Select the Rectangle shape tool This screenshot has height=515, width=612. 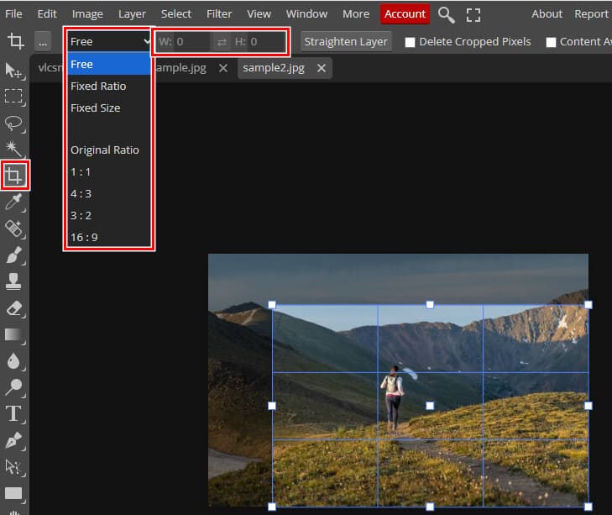click(14, 493)
